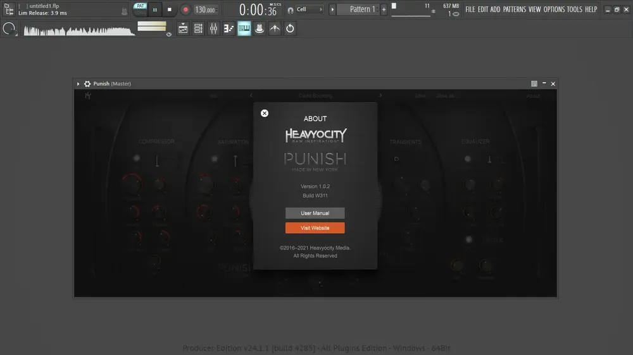633x355 pixels.
Task: Click the large saturation knob
Action: pos(206,184)
